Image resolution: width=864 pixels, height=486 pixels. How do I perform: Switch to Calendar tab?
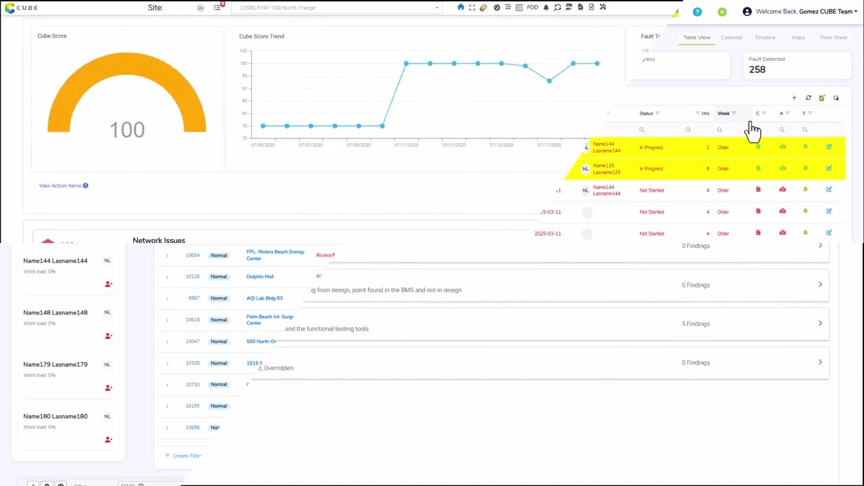(732, 38)
